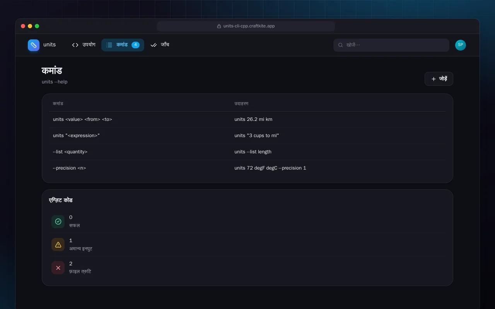Click the address bar URL units-cli-cpp.craftkite.app

[x=249, y=26]
